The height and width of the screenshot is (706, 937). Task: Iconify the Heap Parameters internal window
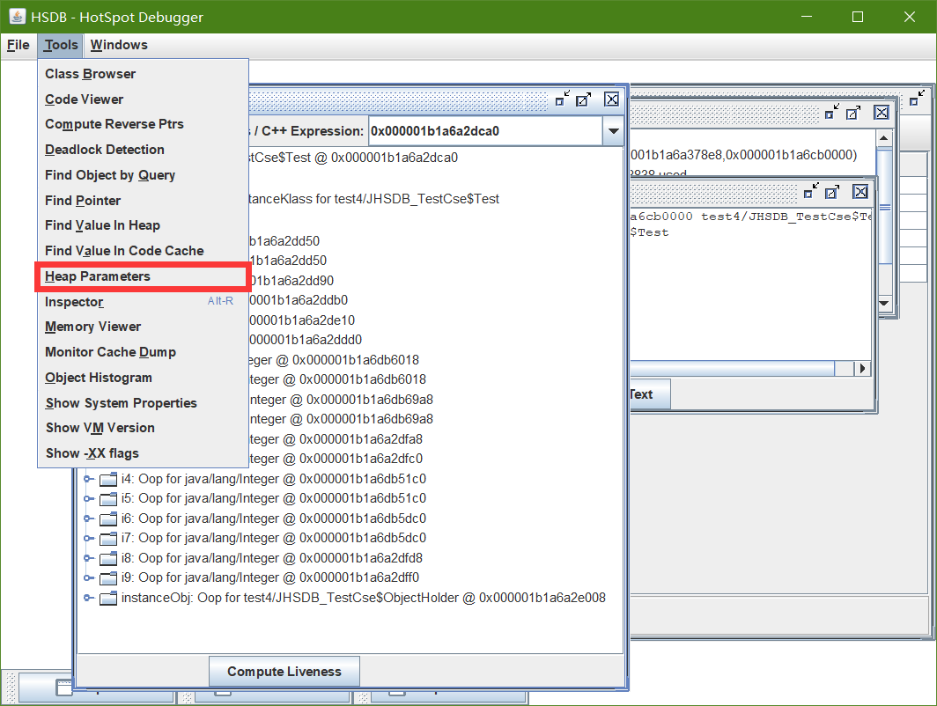(831, 112)
